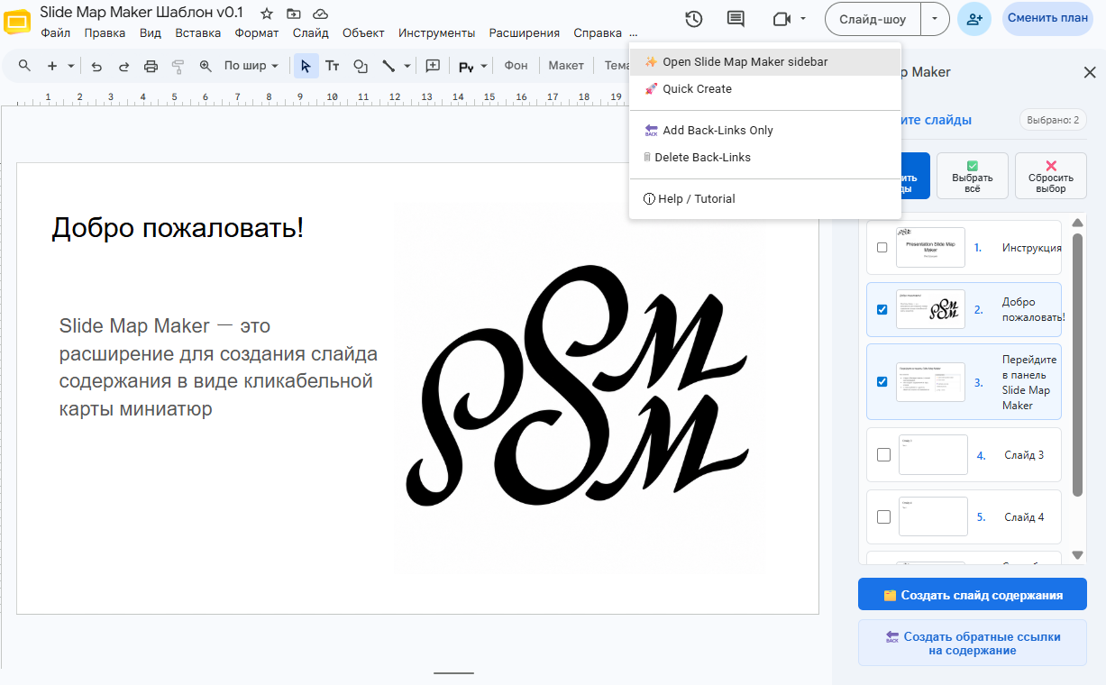Click the Макет toolbar button
This screenshot has height=685, width=1106.
(566, 66)
